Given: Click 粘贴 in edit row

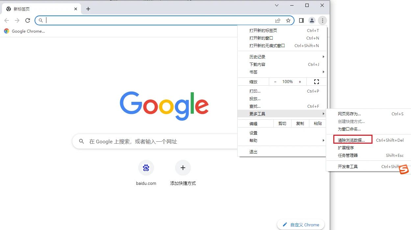Looking at the screenshot, I should [318, 124].
